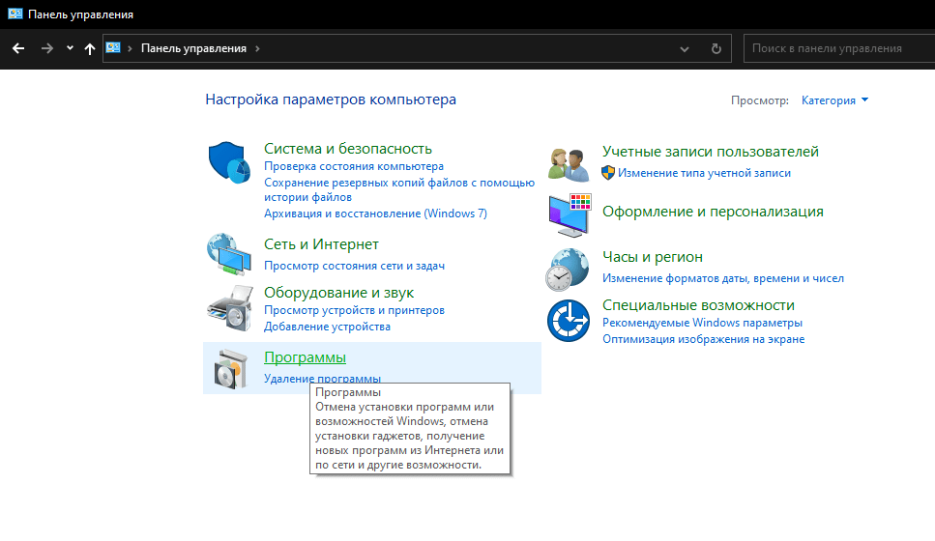Screen dimensions: 935x541
Task: Open Сеть и Интернет category
Action: [x=321, y=244]
